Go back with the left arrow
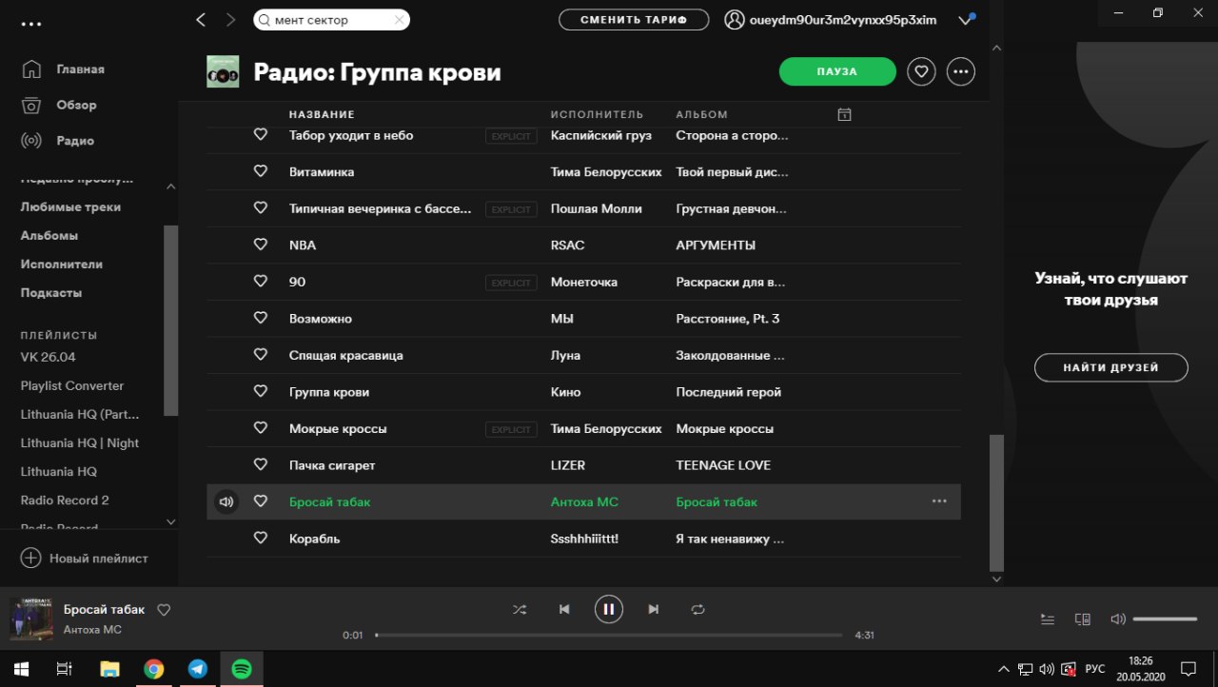Viewport: 1218px width, 687px height. 201,19
